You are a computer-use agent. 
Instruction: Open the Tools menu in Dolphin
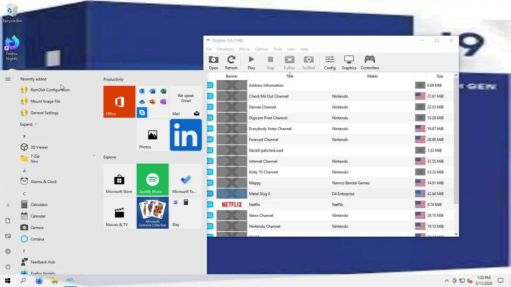[x=278, y=49]
